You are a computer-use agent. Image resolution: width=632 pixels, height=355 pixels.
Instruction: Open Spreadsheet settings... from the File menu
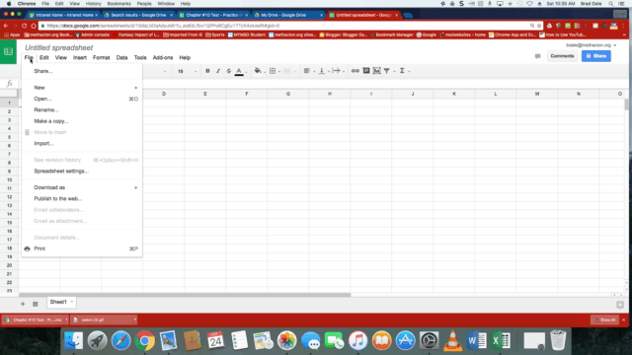pyautogui.click(x=82, y=171)
